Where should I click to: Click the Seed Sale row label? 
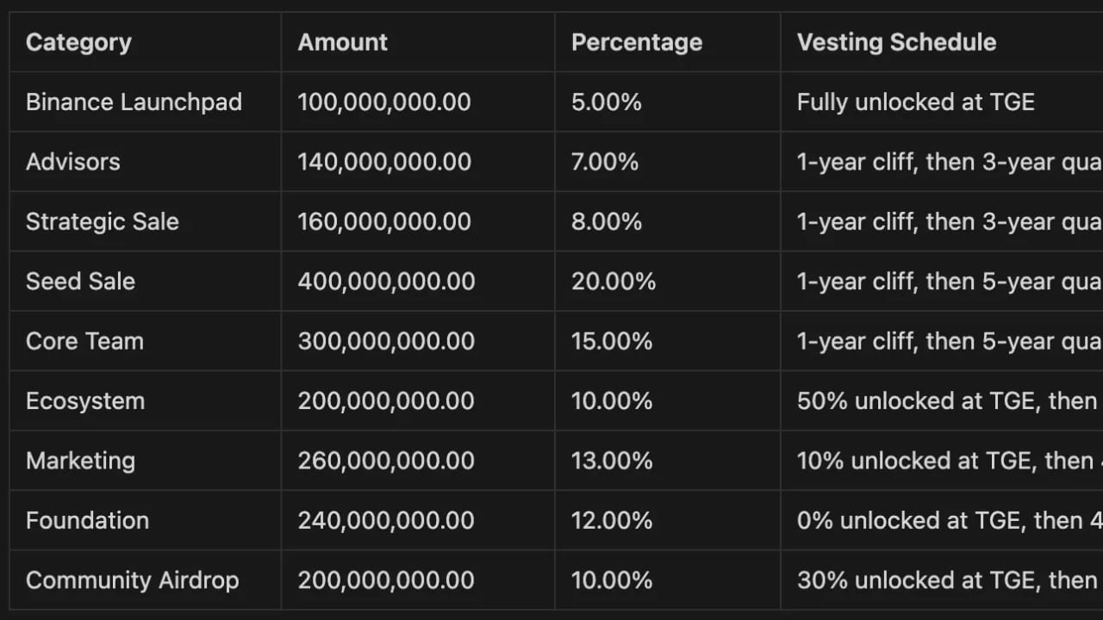(x=80, y=282)
